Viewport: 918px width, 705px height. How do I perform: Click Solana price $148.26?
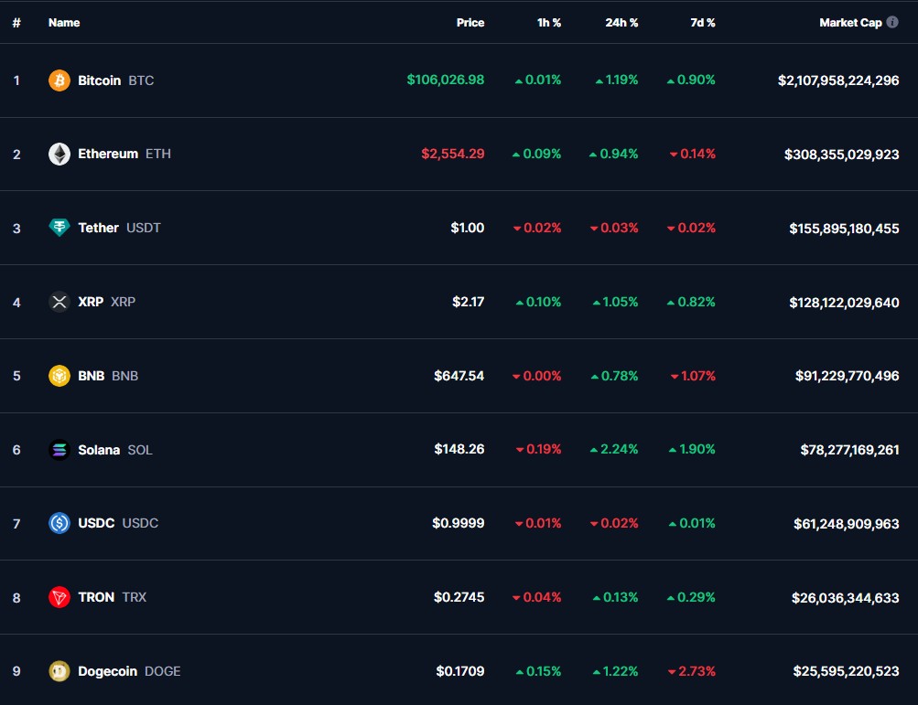pos(459,449)
